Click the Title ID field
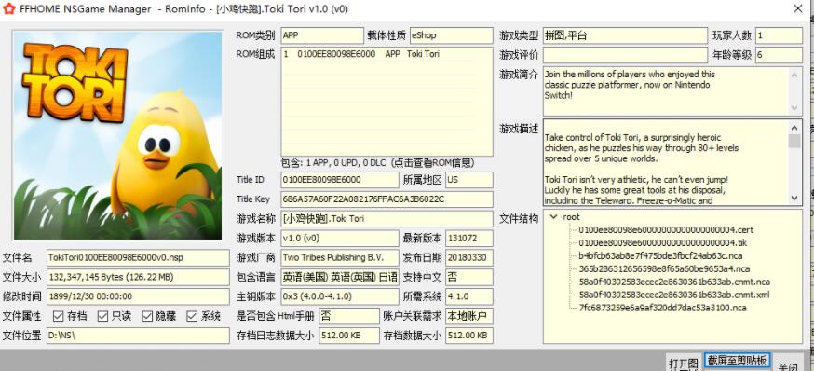Screen dimensions: 814x371 [340, 180]
